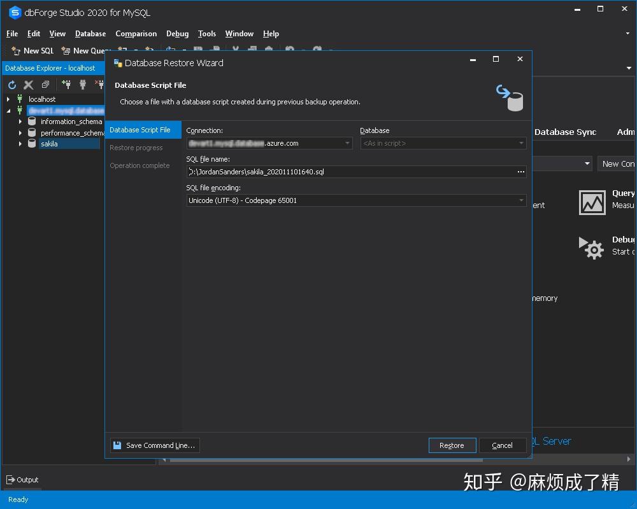637x509 pixels.
Task: Collapse the connected Azure server node
Action: pyautogui.click(x=8, y=110)
